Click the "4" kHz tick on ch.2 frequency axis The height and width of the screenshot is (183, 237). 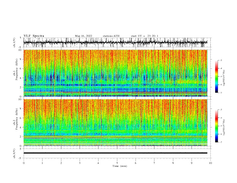[21, 127]
